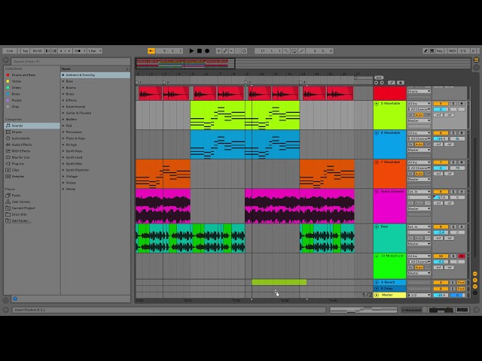Click the Set locator button
482x361 pixels.
tap(379, 77)
